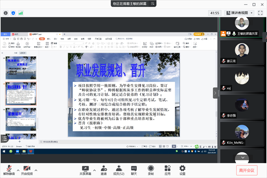Turn on camera with 开启视频
The height and width of the screenshot is (178, 267).
27,170
